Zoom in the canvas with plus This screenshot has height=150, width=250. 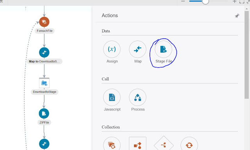tap(234, 2)
